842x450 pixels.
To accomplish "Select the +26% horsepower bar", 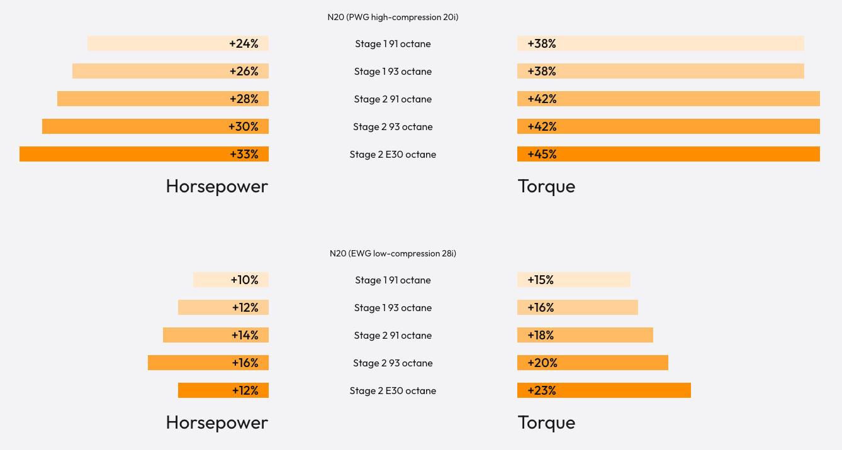I will pos(171,71).
